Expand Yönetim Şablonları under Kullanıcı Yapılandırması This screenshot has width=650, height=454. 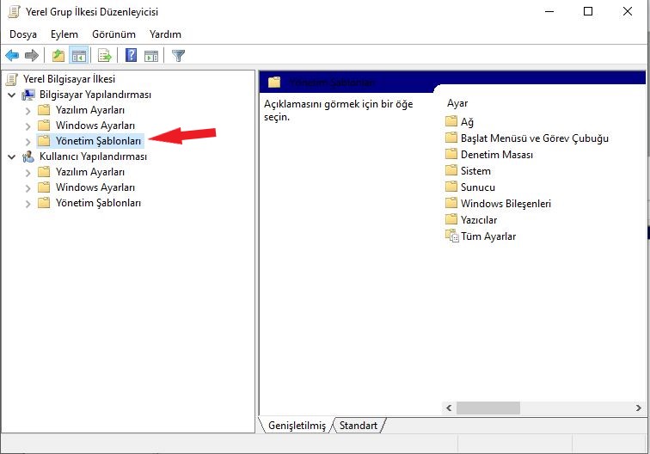pos(28,203)
